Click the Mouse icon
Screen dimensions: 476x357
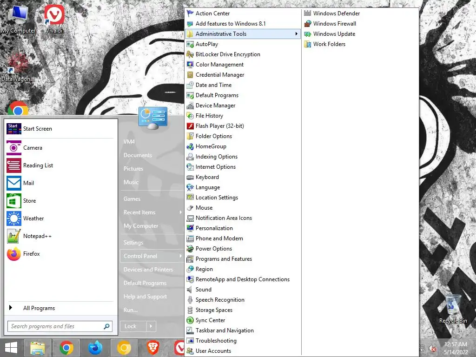(x=190, y=208)
